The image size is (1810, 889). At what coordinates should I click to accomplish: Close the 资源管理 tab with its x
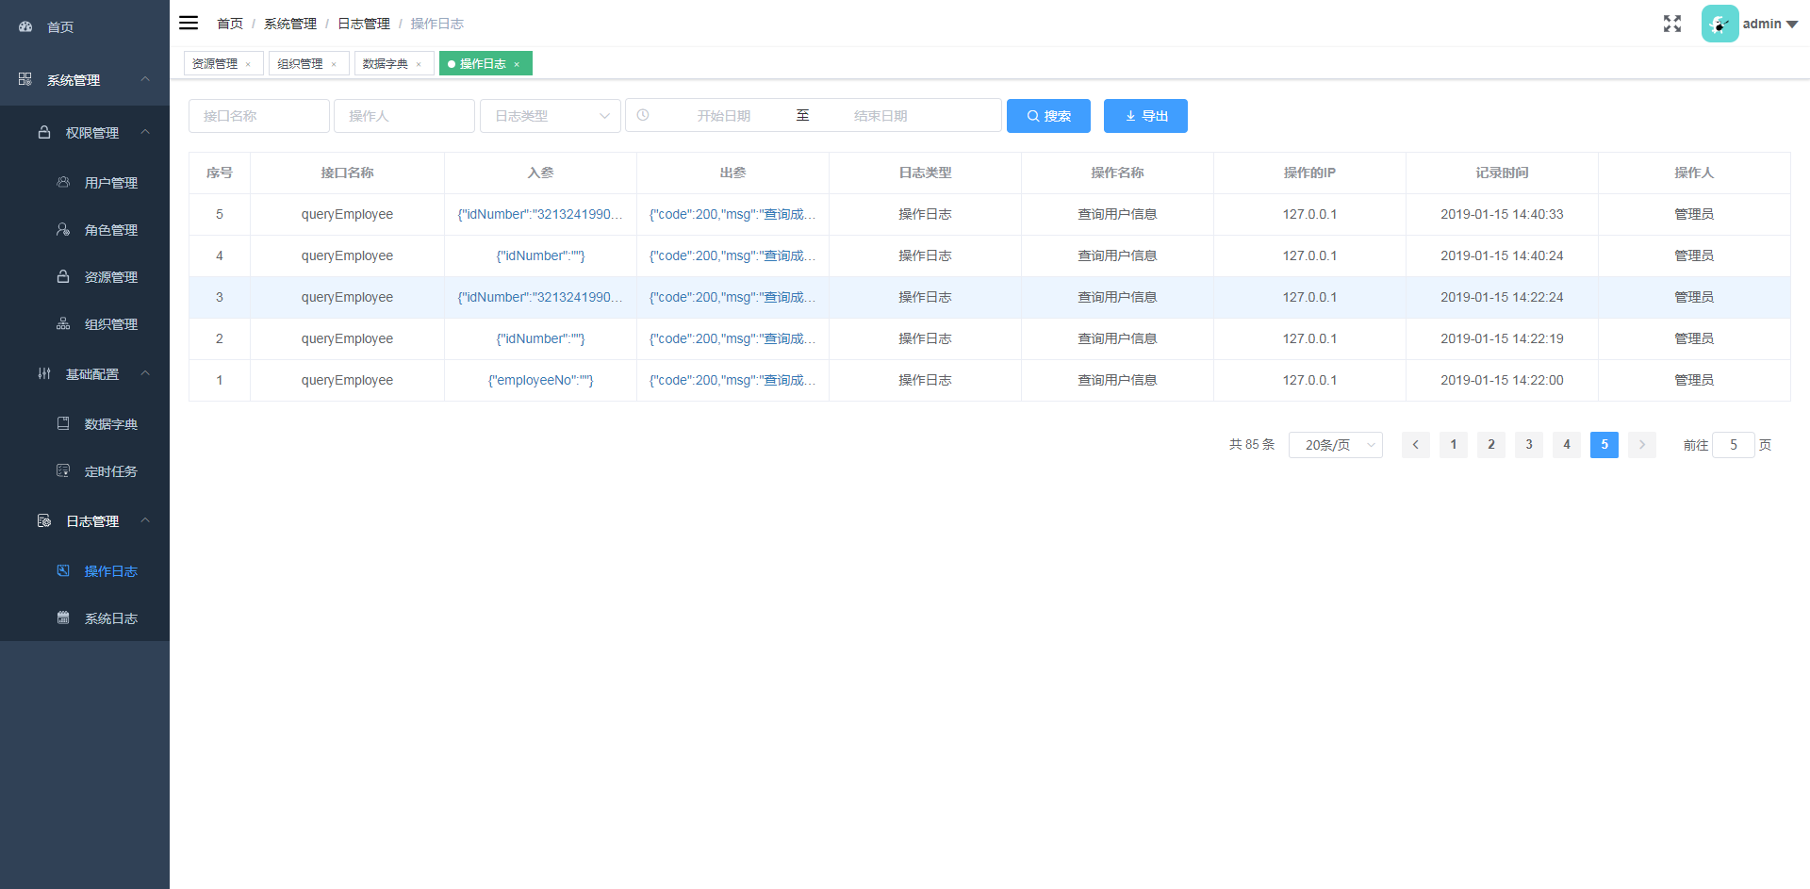(x=248, y=64)
